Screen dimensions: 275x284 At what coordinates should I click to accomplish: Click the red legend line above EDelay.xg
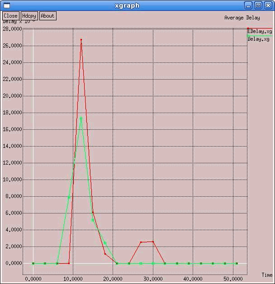coord(260,28)
